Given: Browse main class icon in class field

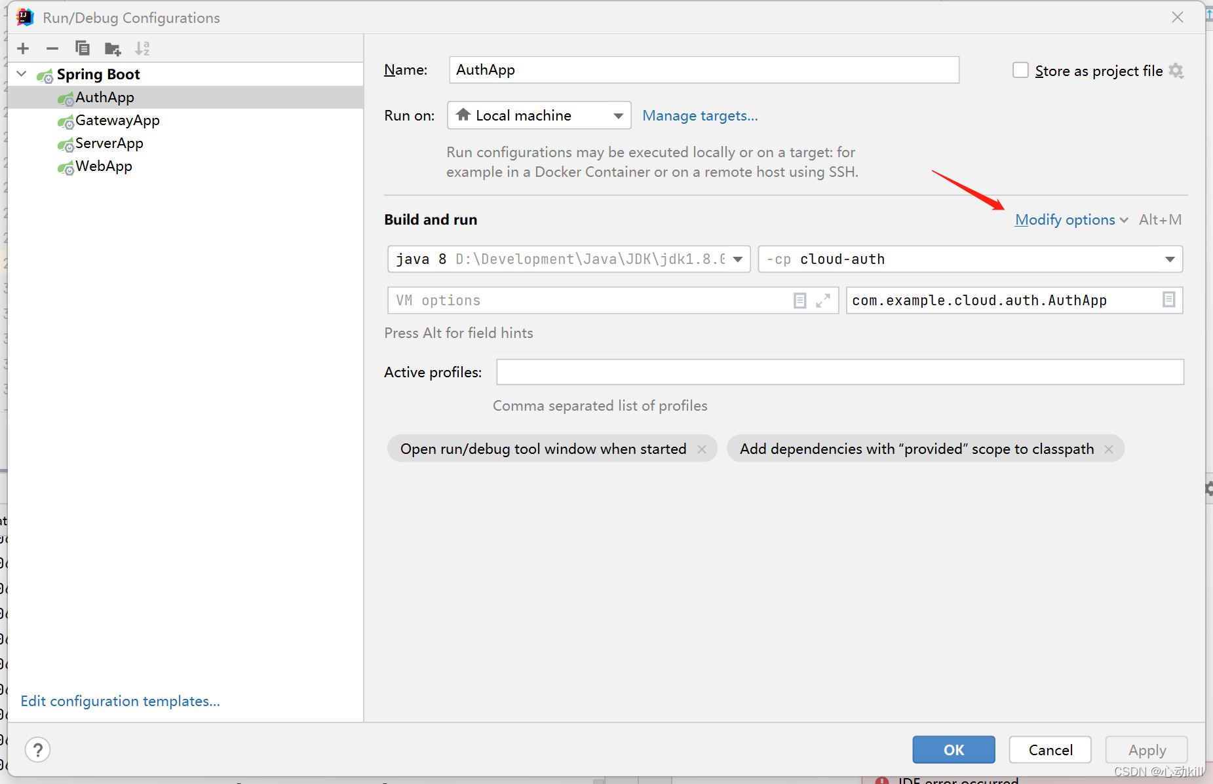Looking at the screenshot, I should coord(1168,300).
